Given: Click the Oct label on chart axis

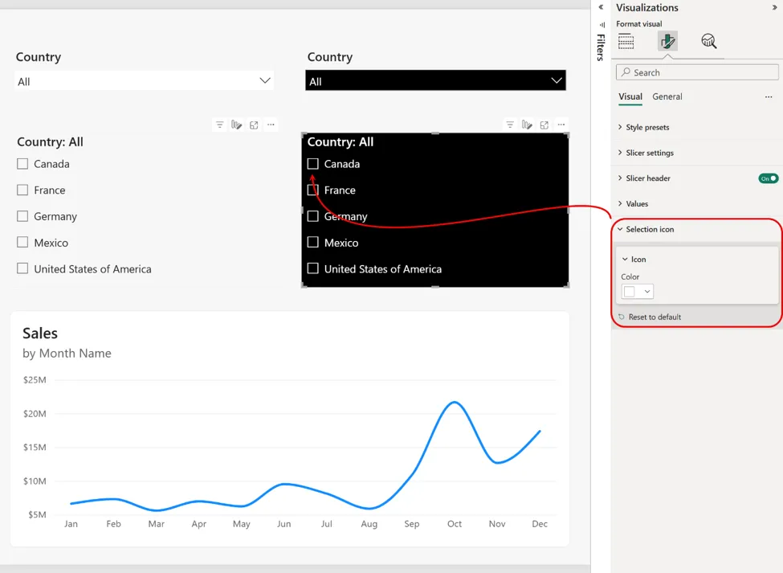Looking at the screenshot, I should pos(455,523).
